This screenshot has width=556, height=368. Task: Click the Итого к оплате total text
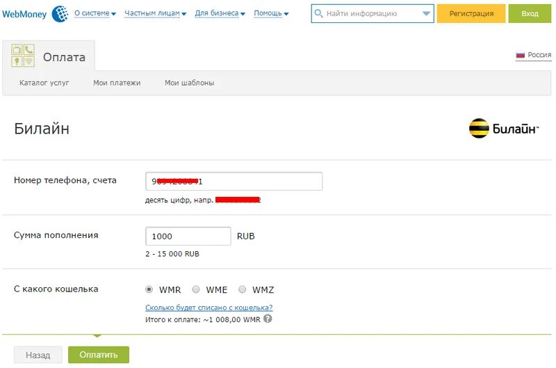pos(203,319)
